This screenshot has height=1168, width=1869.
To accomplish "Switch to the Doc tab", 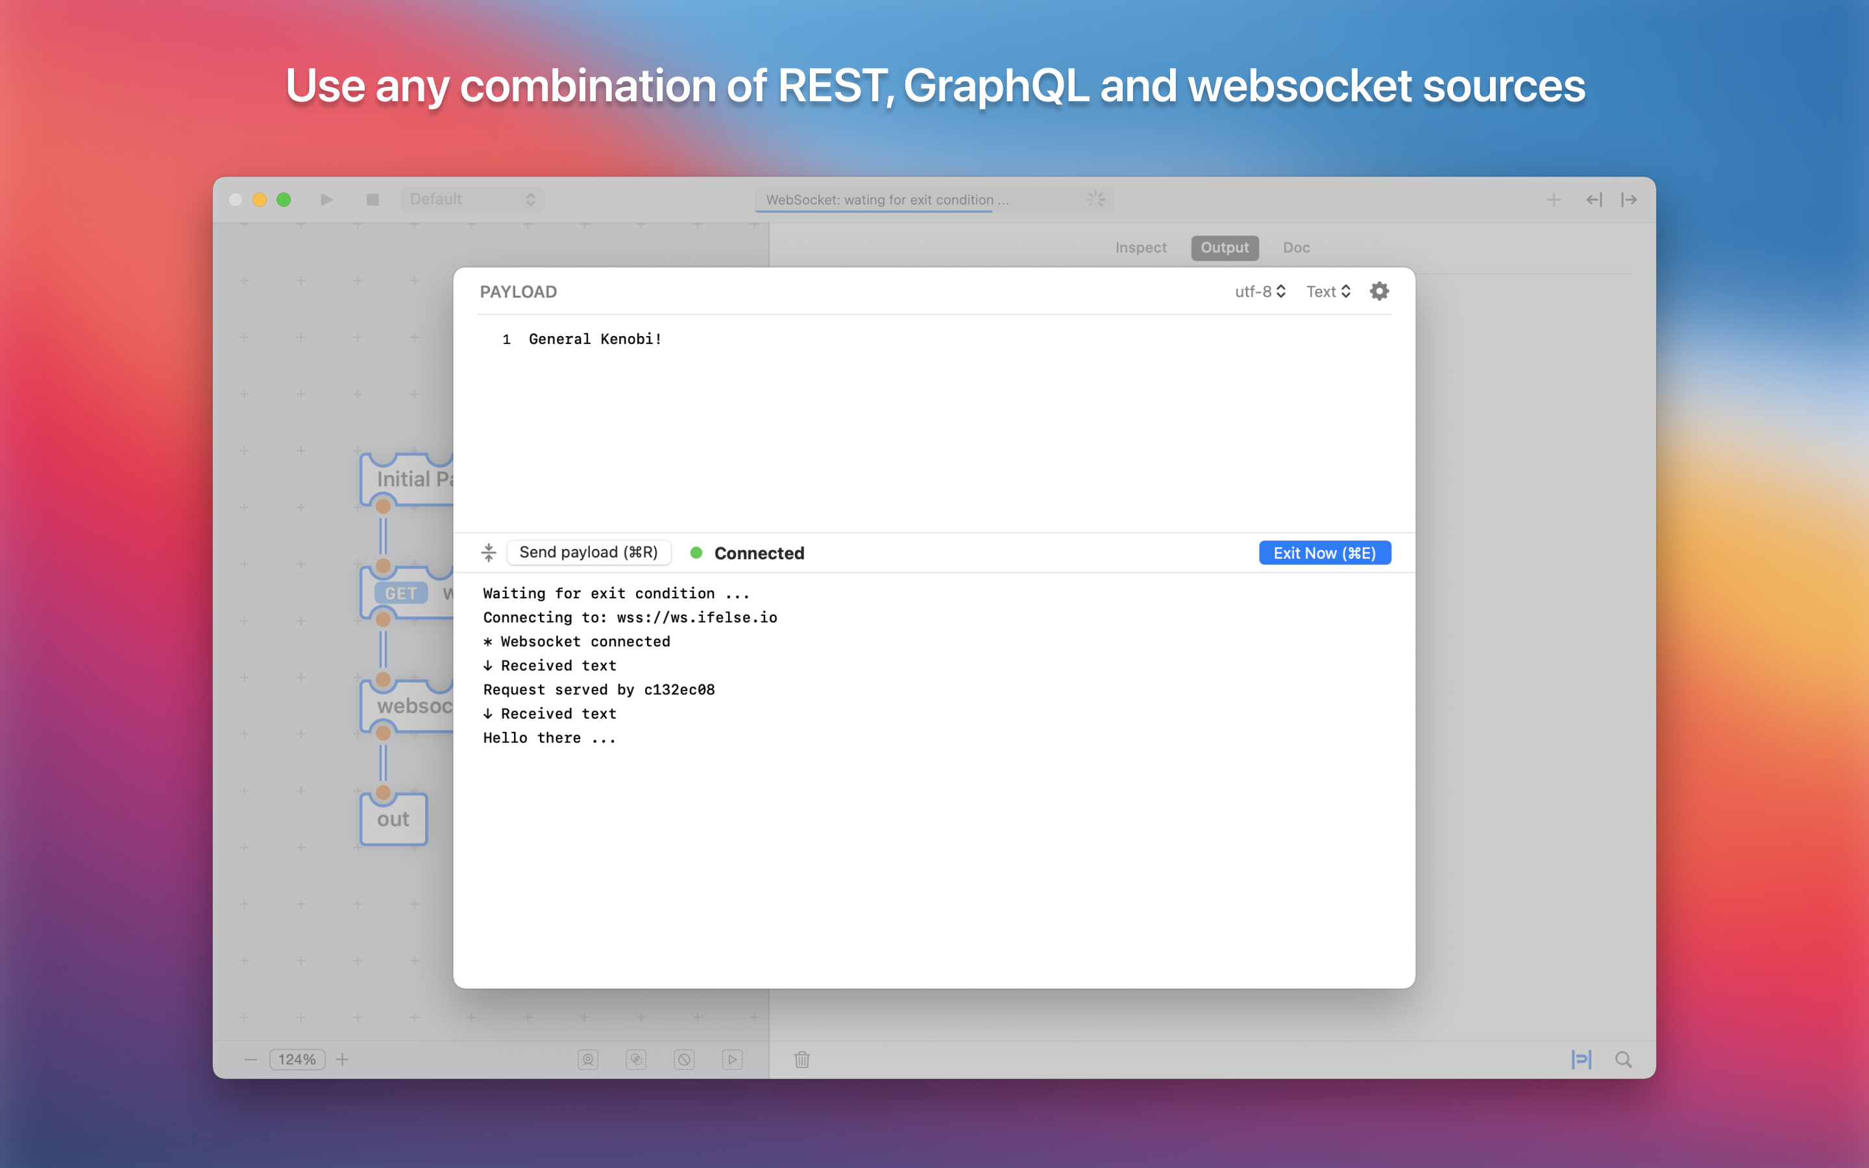I will (x=1296, y=248).
